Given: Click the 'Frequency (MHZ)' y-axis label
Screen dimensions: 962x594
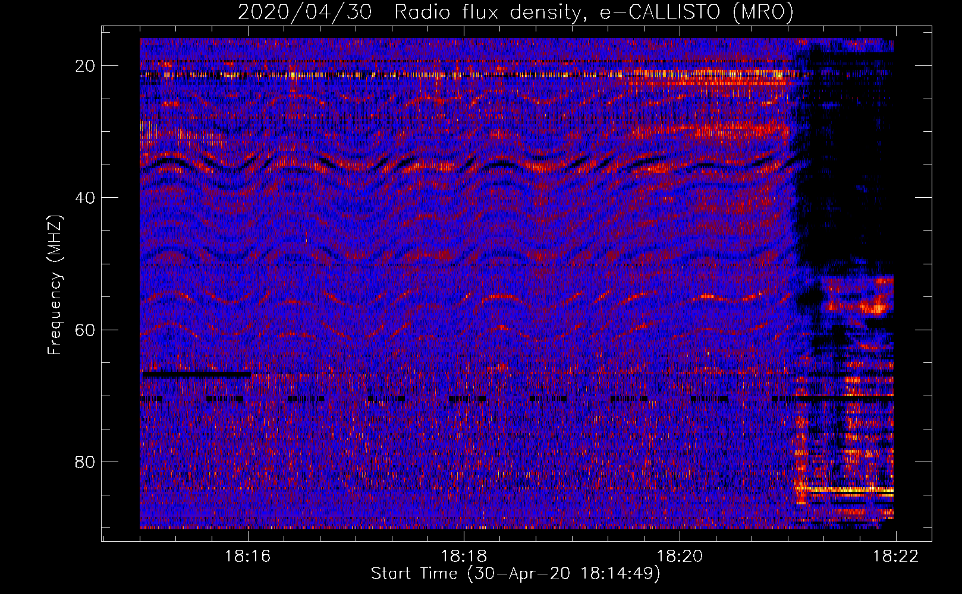Looking at the screenshot, I should click(x=55, y=285).
